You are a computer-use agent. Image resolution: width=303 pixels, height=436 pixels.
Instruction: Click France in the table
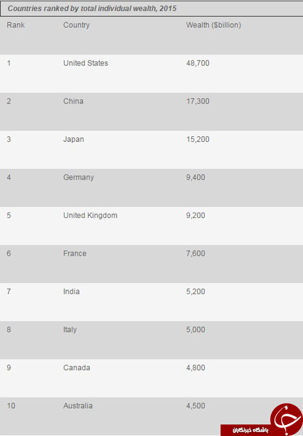[x=75, y=254]
